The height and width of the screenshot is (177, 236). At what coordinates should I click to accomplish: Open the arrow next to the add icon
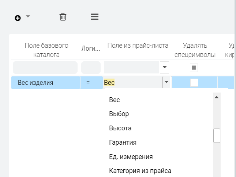(x=28, y=17)
